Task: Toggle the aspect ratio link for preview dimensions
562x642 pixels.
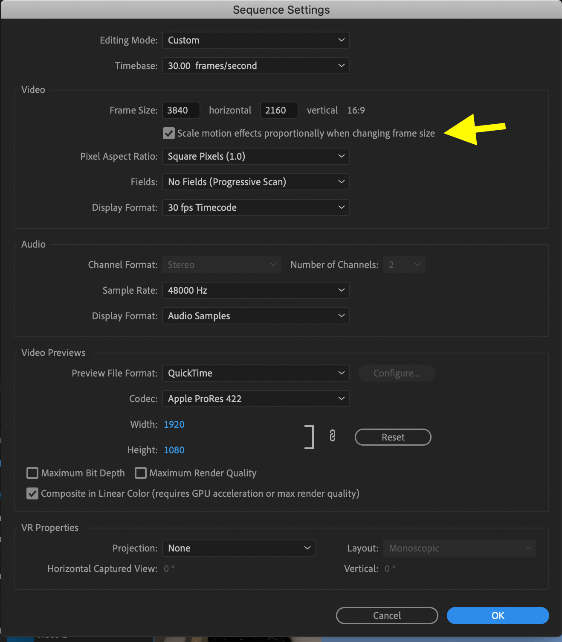Action: pyautogui.click(x=332, y=436)
